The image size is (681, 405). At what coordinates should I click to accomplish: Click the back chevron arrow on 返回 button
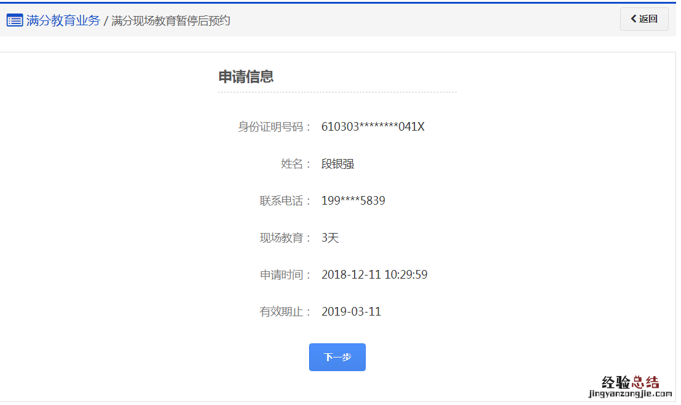(632, 19)
